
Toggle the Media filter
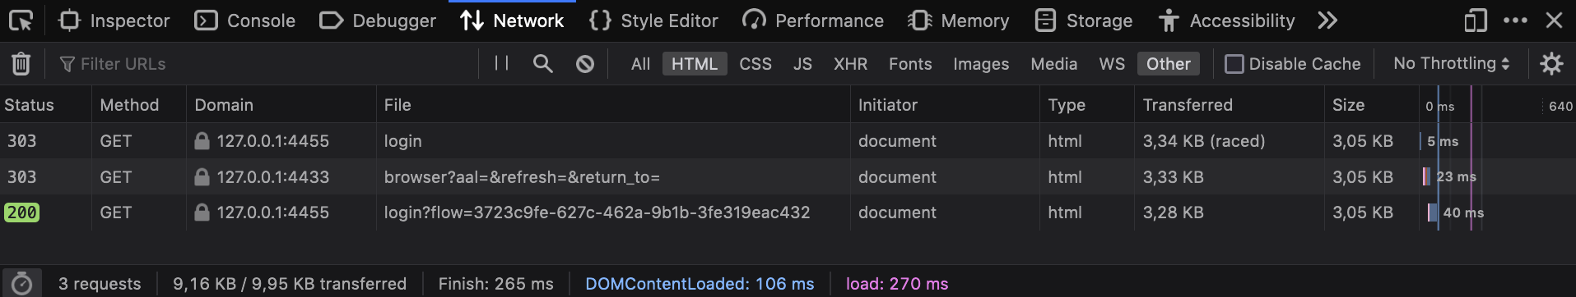tap(1054, 63)
